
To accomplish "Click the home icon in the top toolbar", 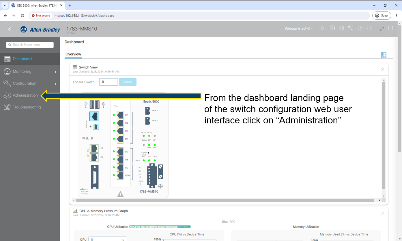I will click(323, 28).
